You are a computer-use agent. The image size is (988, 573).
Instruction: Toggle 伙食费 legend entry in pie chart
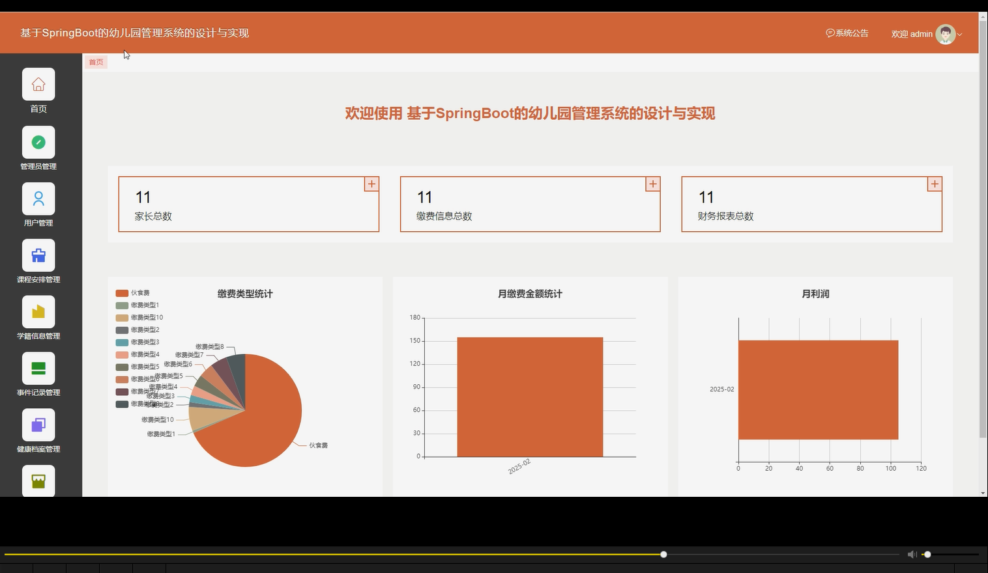click(x=133, y=293)
